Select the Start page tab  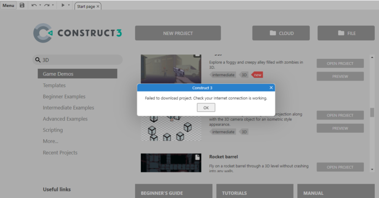pyautogui.click(x=86, y=6)
